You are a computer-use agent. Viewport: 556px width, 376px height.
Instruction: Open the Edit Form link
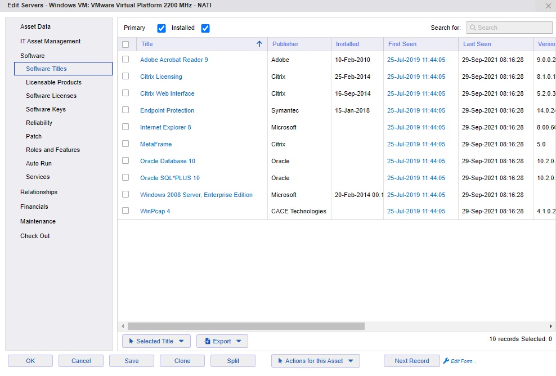click(463, 361)
